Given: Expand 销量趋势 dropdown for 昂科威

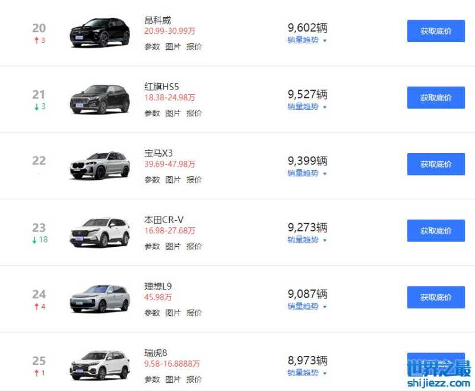Looking at the screenshot, I should (x=307, y=40).
